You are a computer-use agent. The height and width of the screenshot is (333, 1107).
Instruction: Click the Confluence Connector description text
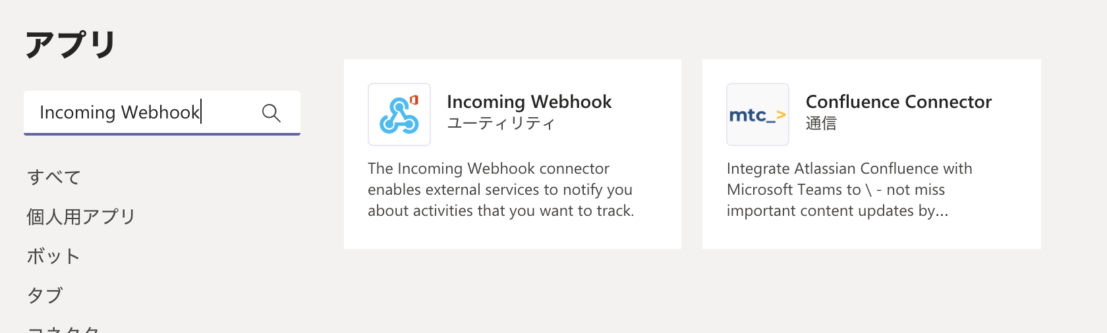click(x=849, y=190)
